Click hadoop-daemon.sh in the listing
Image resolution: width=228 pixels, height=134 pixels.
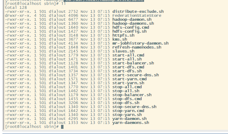coord(132,20)
